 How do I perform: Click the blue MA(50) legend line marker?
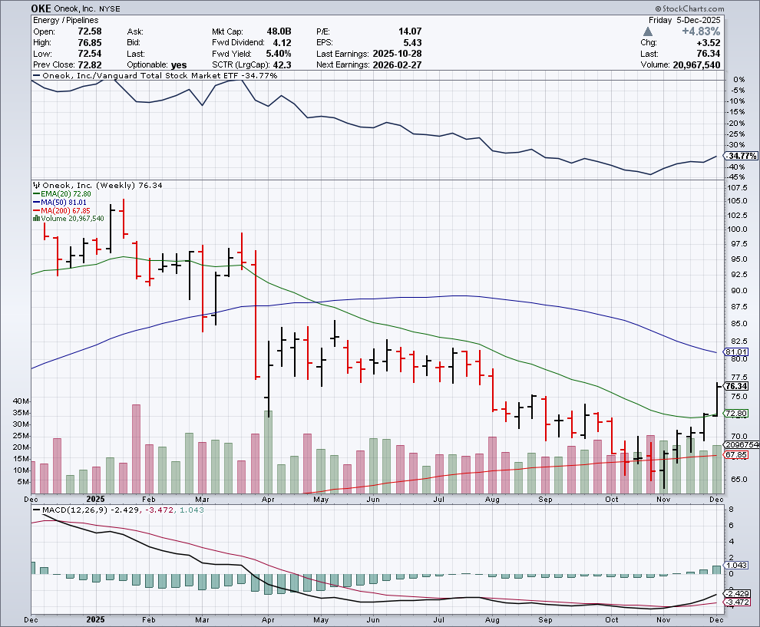click(x=35, y=203)
